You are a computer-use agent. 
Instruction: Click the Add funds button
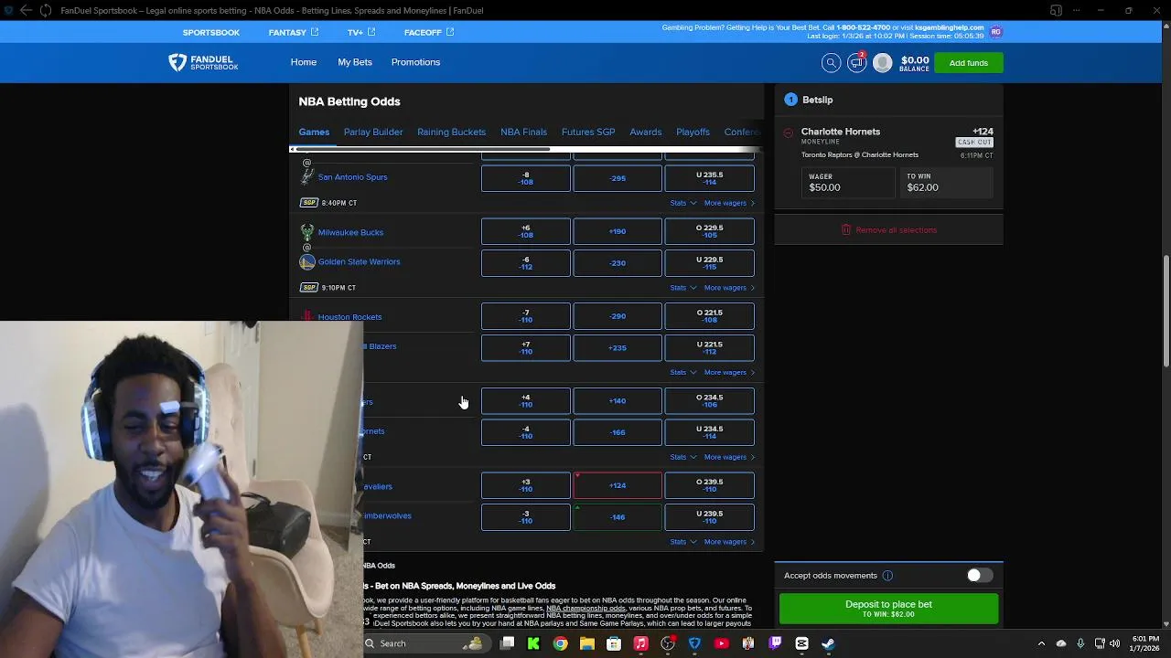[x=968, y=63]
